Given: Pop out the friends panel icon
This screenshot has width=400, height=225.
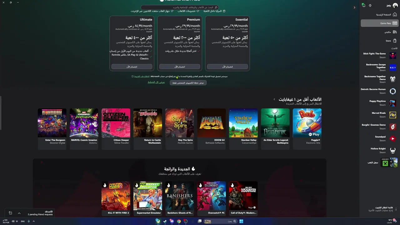Looking at the screenshot, I should coord(10,213).
